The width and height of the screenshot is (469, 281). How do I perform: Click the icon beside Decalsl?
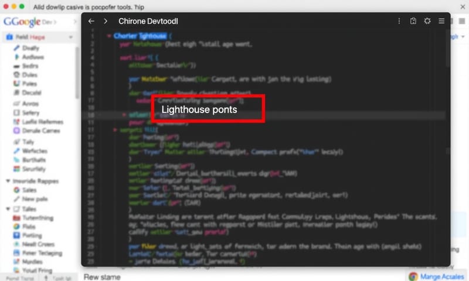click(x=16, y=92)
